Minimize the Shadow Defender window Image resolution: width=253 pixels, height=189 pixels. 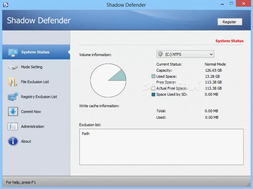click(222, 4)
